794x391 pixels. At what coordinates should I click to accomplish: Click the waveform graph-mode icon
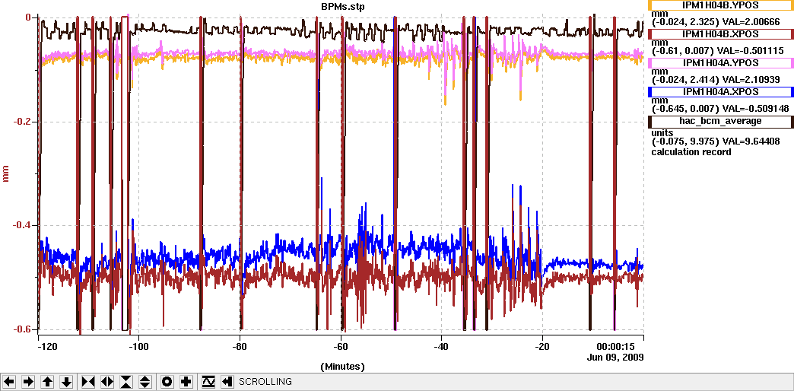point(208,382)
